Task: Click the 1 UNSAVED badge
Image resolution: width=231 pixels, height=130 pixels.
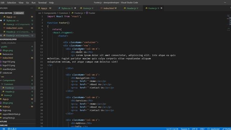Action: [19, 13]
